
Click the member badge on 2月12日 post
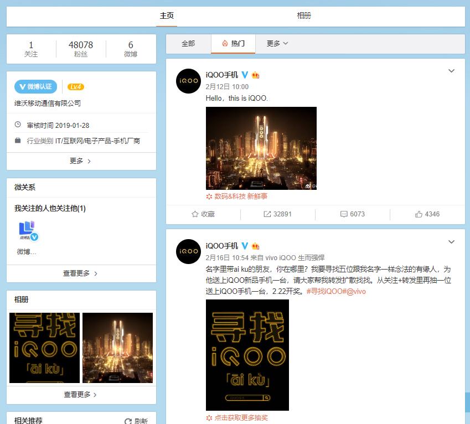click(255, 75)
